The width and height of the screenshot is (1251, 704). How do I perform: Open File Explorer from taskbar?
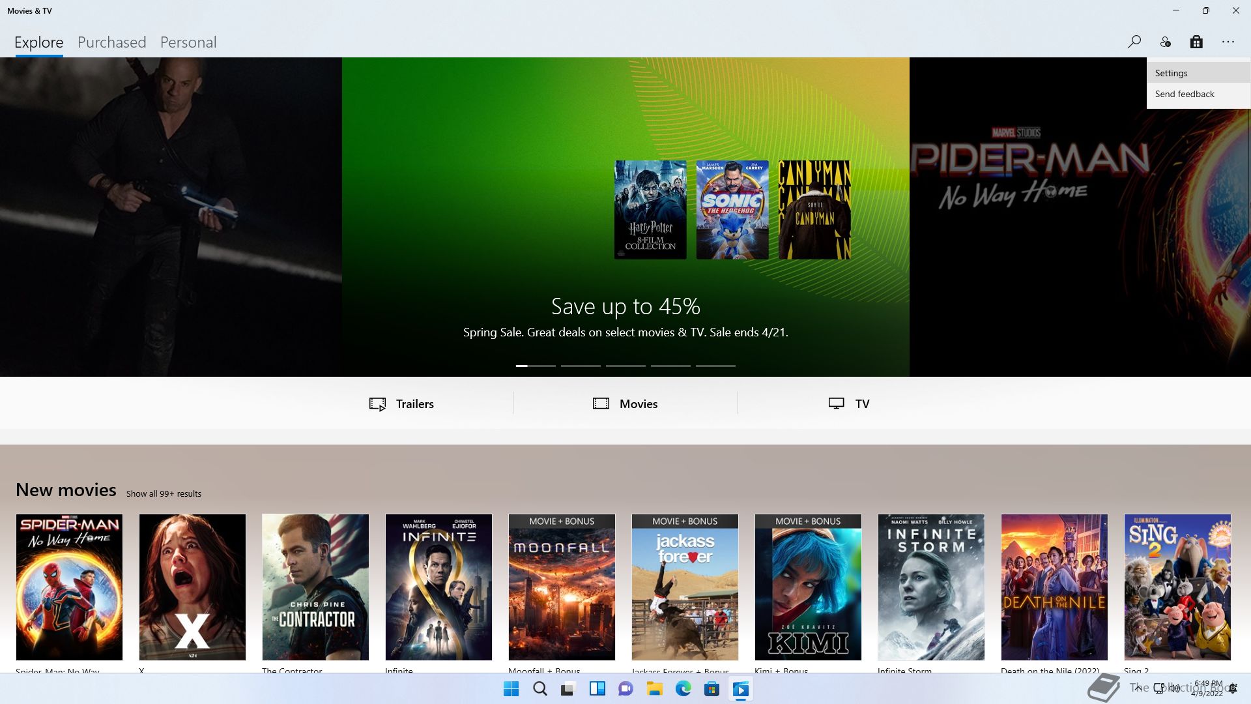click(x=654, y=689)
